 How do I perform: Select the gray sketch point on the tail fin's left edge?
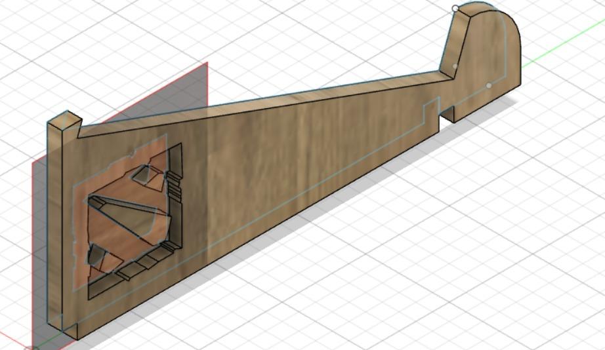455,66
